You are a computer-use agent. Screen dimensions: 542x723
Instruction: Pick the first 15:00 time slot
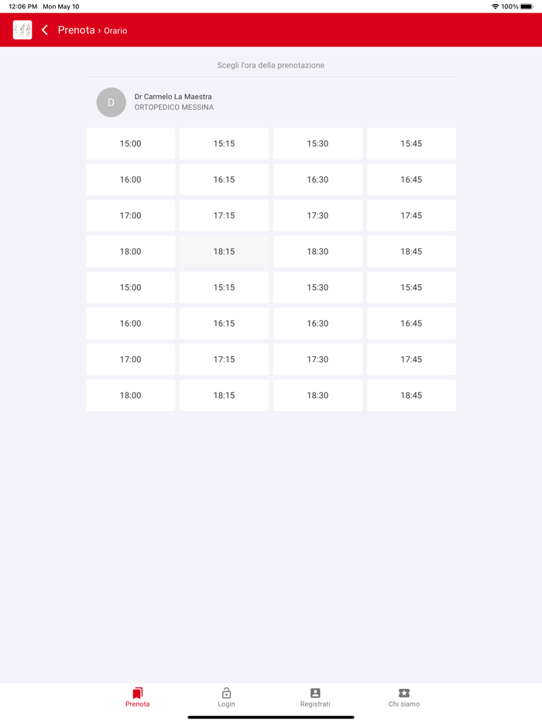(130, 144)
